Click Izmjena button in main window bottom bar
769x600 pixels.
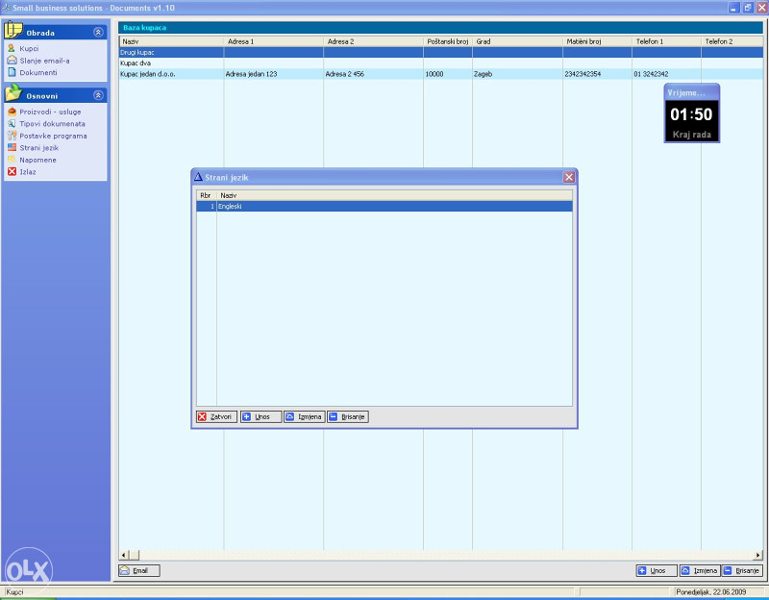coord(700,570)
